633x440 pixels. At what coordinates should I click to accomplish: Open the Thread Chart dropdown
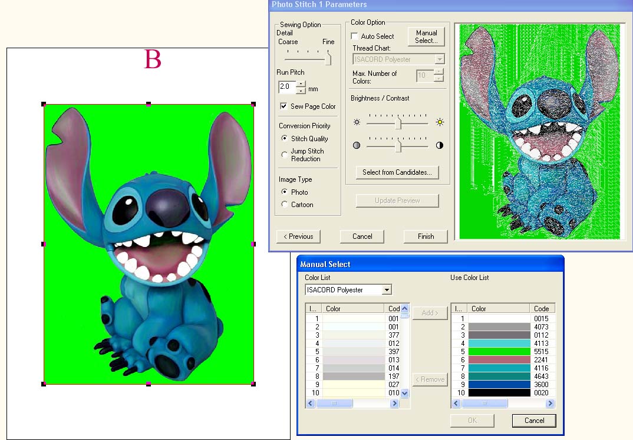[x=440, y=59]
